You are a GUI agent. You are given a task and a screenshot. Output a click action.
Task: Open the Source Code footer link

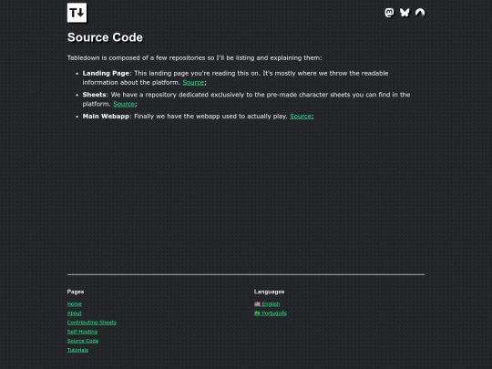point(83,341)
